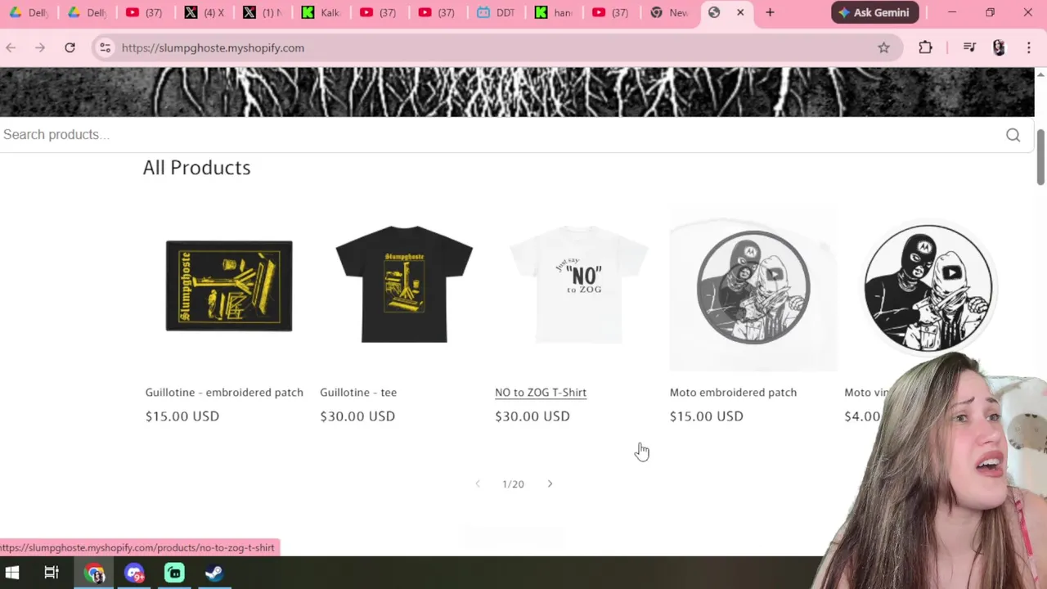Switch to the DDT tab
Screen dimensions: 1047x589
pyautogui.click(x=496, y=12)
